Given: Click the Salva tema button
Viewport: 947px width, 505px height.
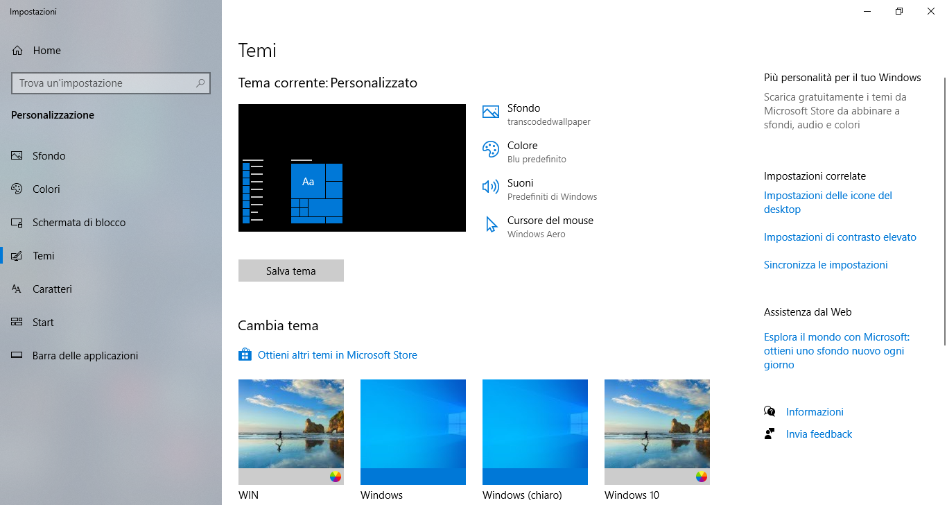Looking at the screenshot, I should click(x=291, y=271).
